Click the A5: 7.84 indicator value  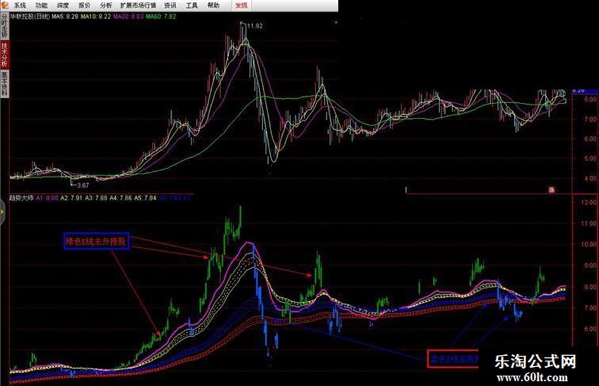(145, 198)
